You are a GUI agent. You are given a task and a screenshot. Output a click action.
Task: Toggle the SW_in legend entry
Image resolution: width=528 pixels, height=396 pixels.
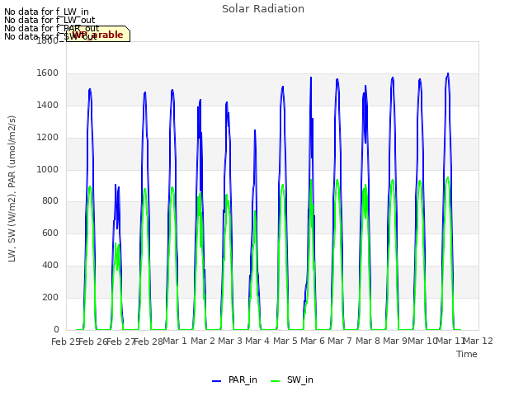click(x=292, y=379)
